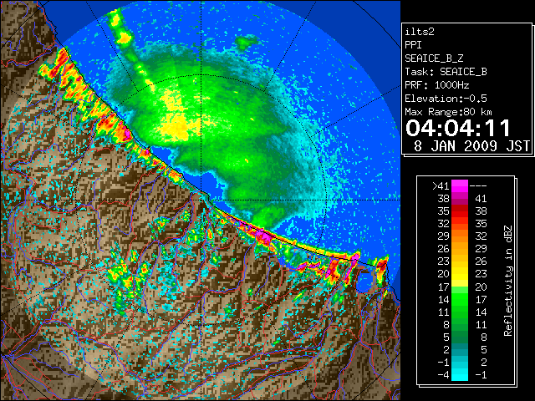Viewport: 535px width, 401px height.
Task: Select the 'Max Range:80 km' text
Action: tap(448, 112)
